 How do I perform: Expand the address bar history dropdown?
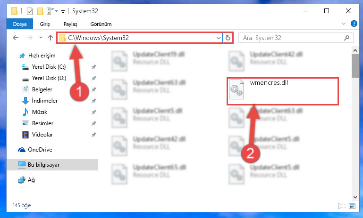[x=218, y=38]
